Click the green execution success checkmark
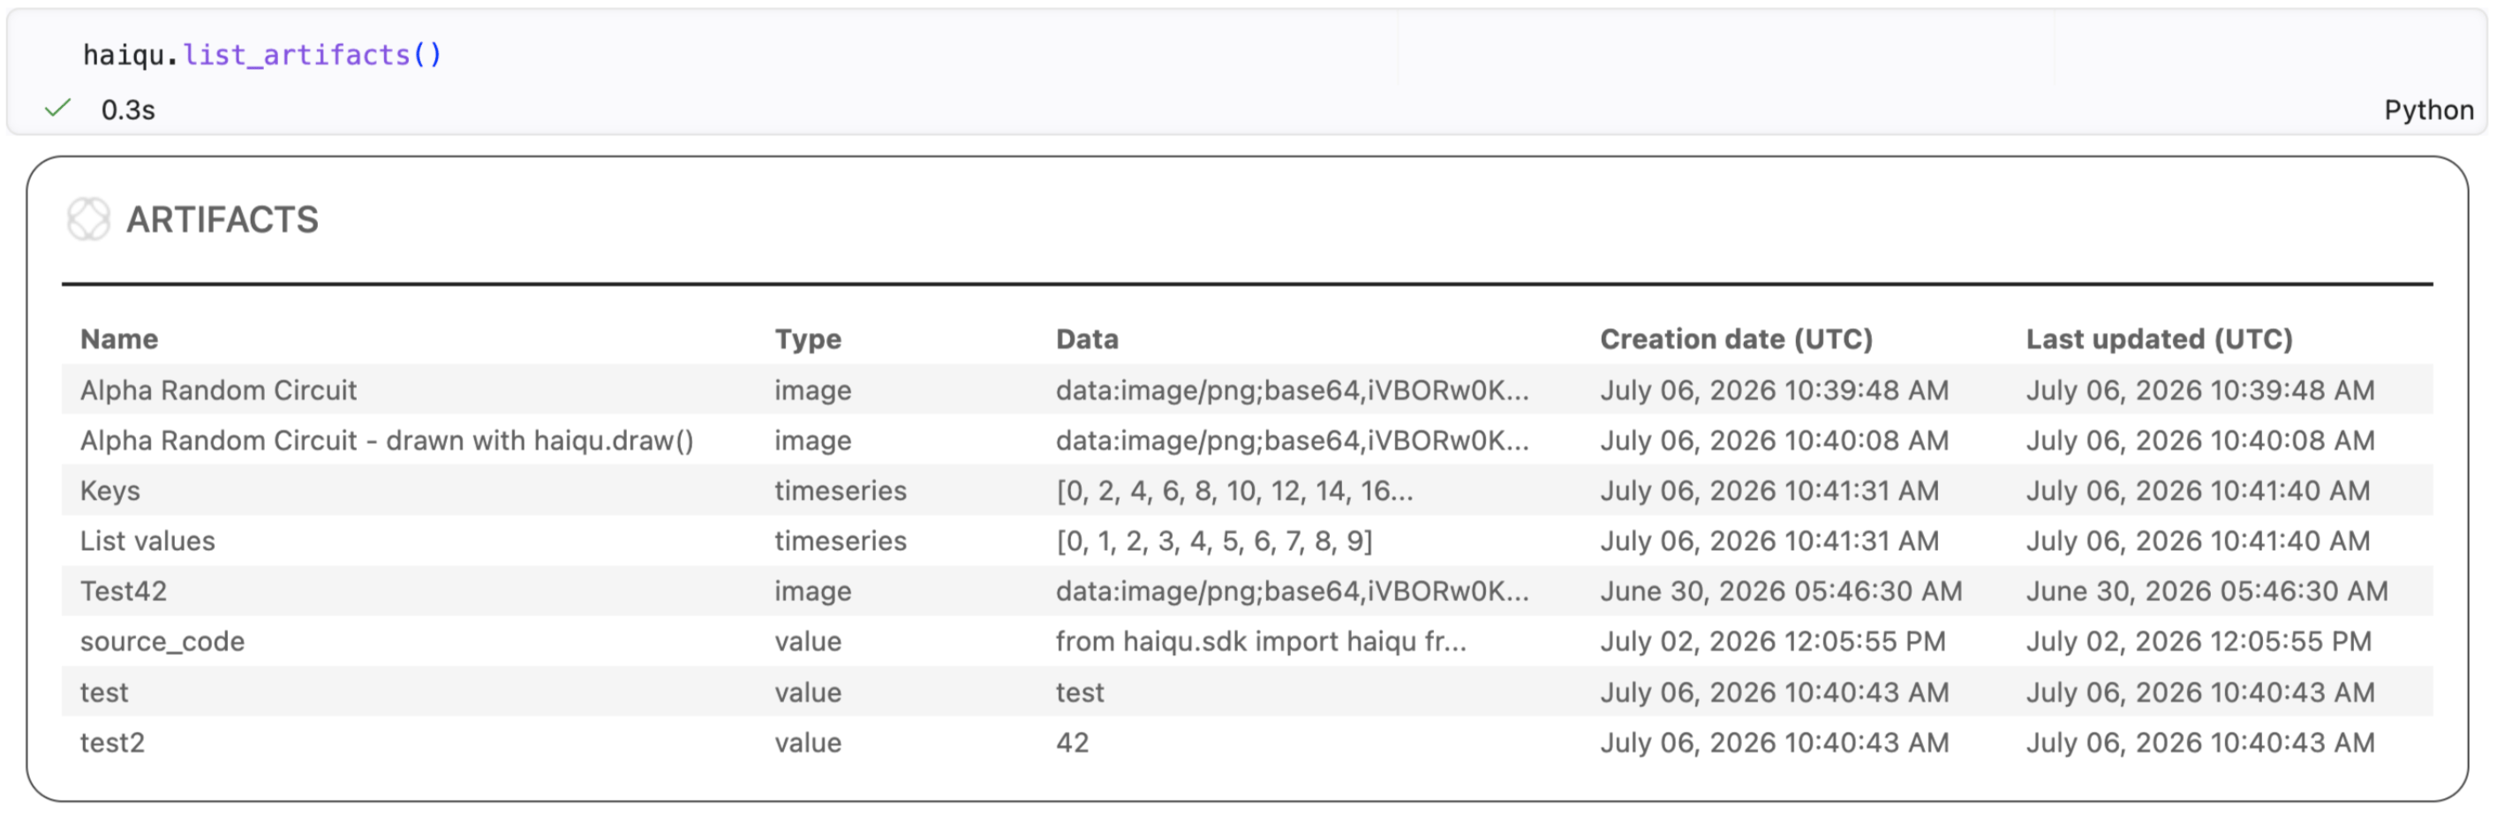Viewport: 2497px width, 814px height. pyautogui.click(x=58, y=109)
